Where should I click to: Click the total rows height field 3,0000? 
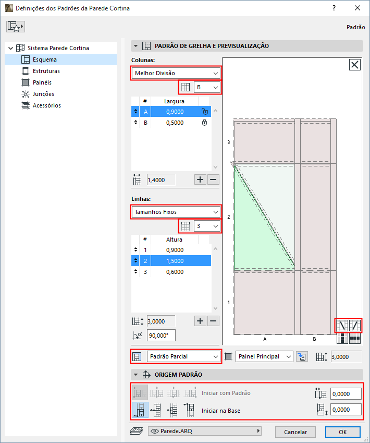[x=161, y=321]
